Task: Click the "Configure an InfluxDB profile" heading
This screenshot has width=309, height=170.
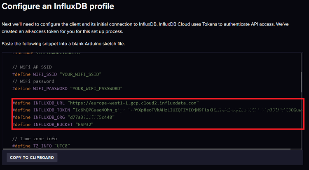Action: click(x=58, y=7)
